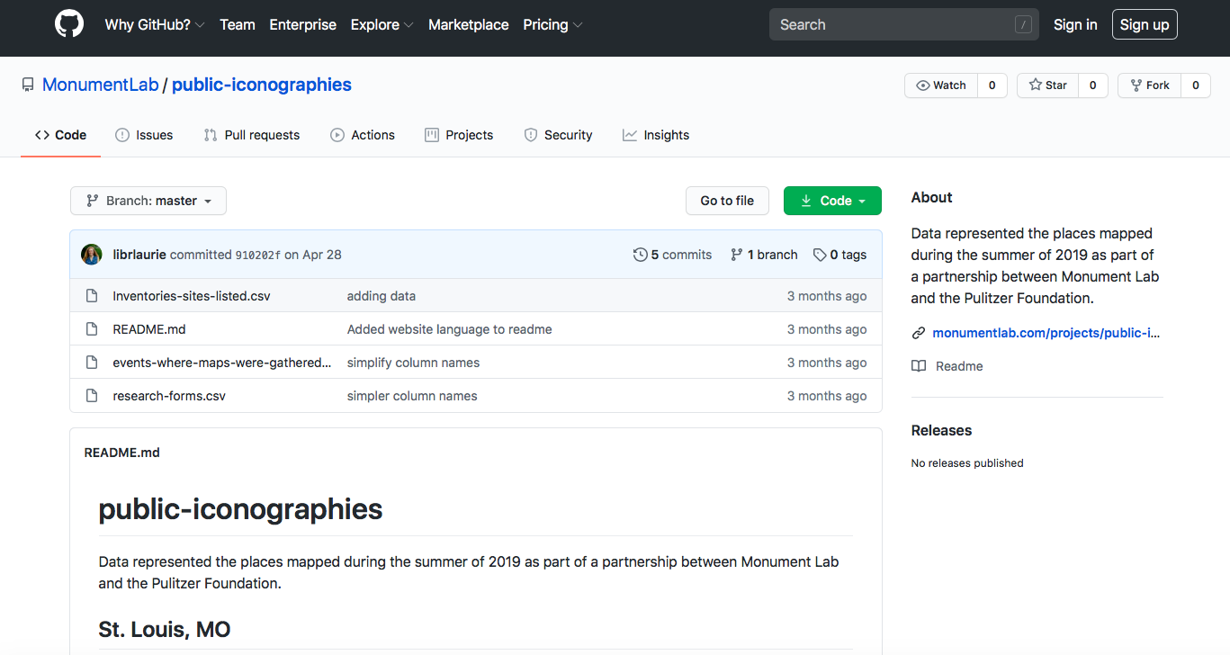Screen dimensions: 1230x655
Task: Click file icon for Inventories-sites-listed.csv
Action: coord(91,296)
